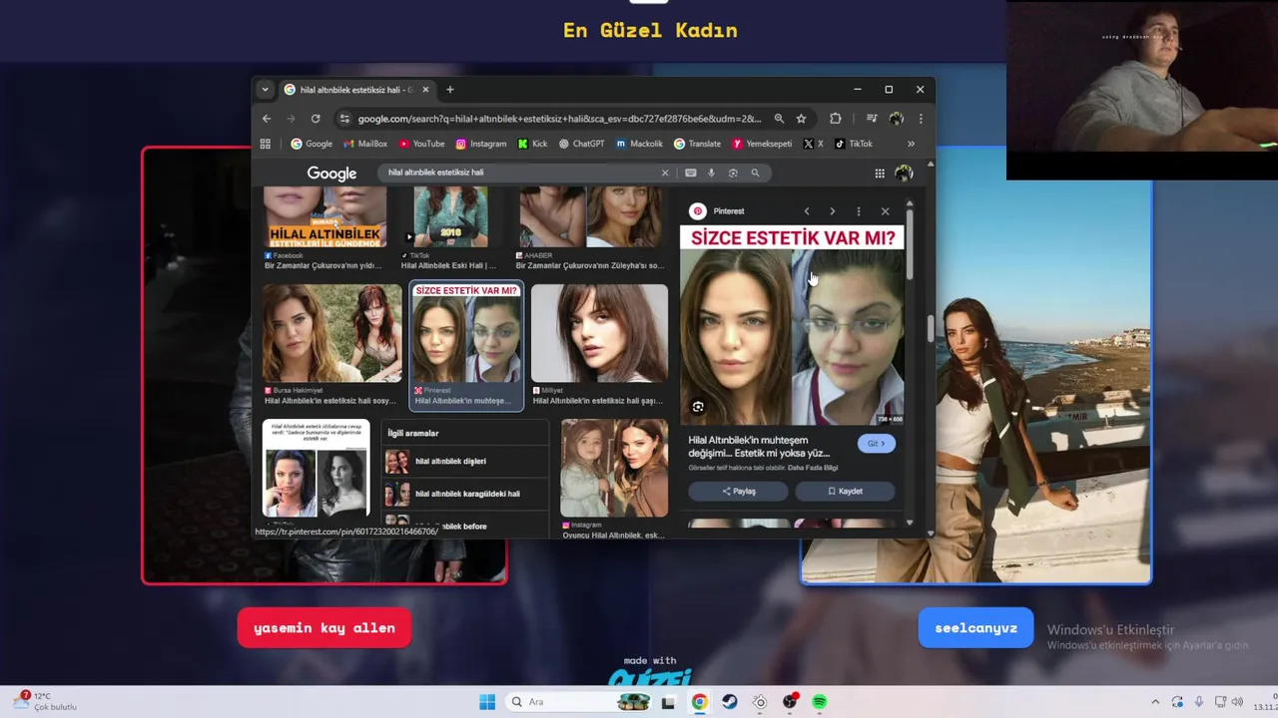Close the hilal altınbilek estetiksiz hali tab
The height and width of the screenshot is (718, 1278).
425,90
